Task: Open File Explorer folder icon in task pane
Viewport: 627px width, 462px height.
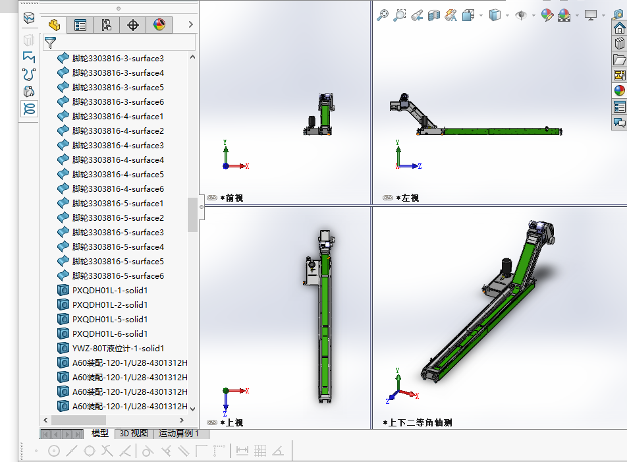Action: [x=619, y=59]
